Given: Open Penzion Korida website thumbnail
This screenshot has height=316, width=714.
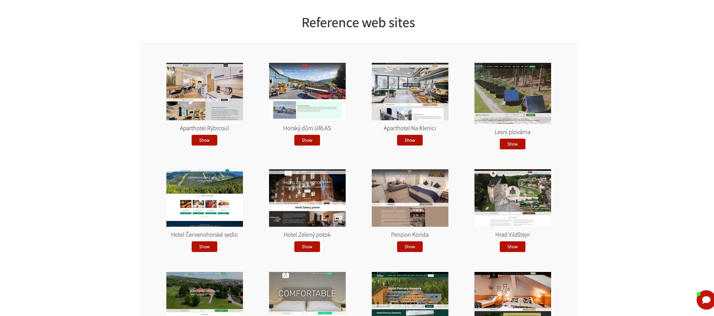Looking at the screenshot, I should click(410, 198).
